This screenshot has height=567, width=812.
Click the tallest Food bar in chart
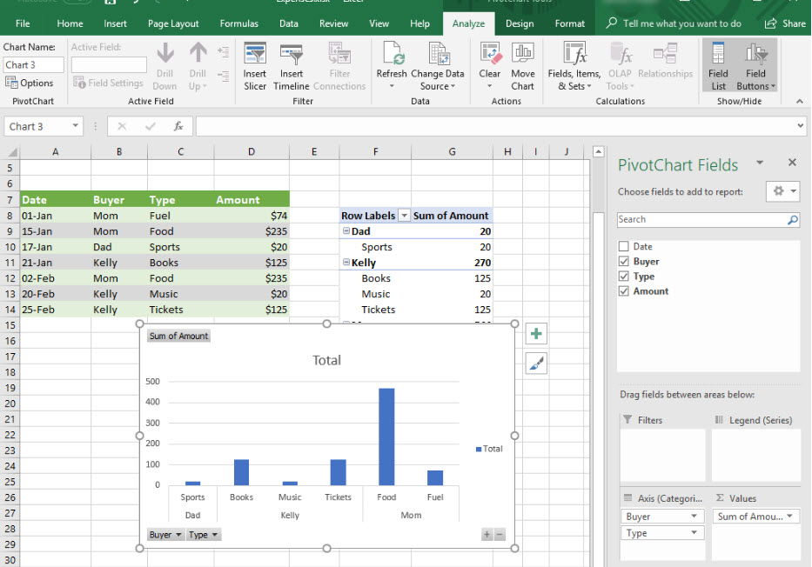386,437
